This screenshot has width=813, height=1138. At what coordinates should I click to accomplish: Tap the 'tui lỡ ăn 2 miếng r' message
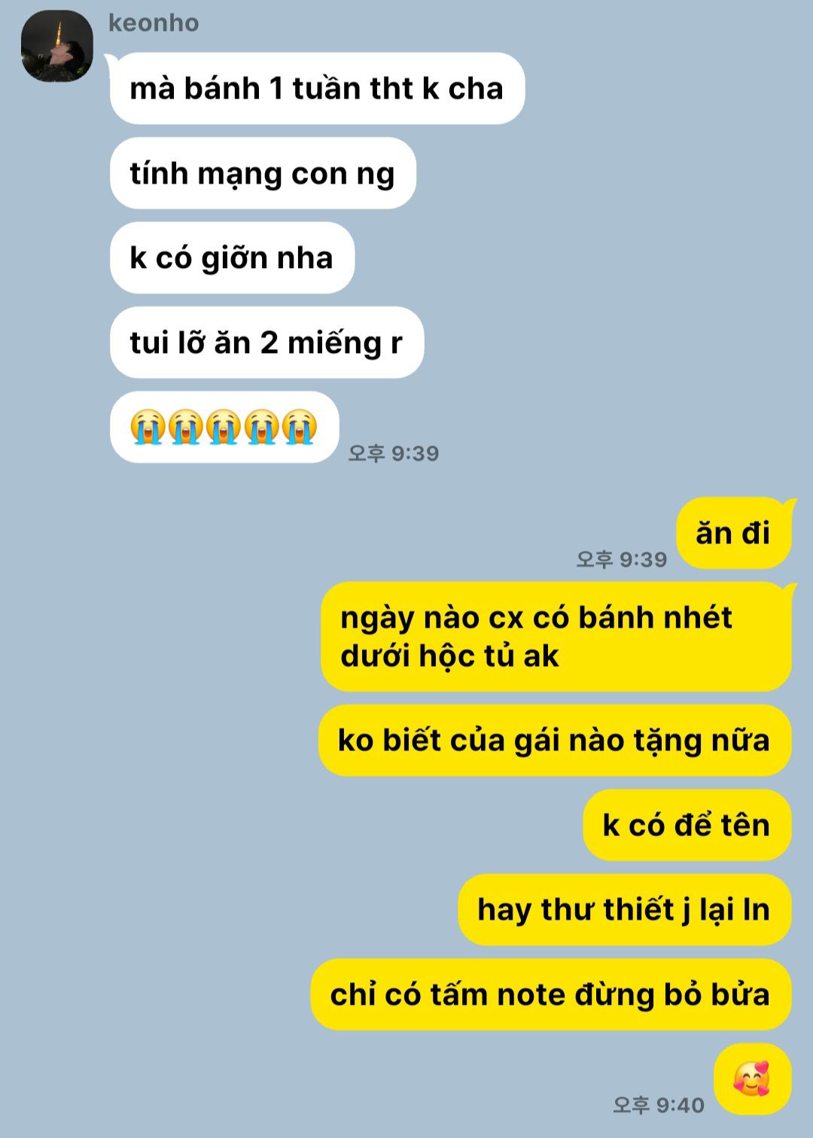[x=266, y=342]
